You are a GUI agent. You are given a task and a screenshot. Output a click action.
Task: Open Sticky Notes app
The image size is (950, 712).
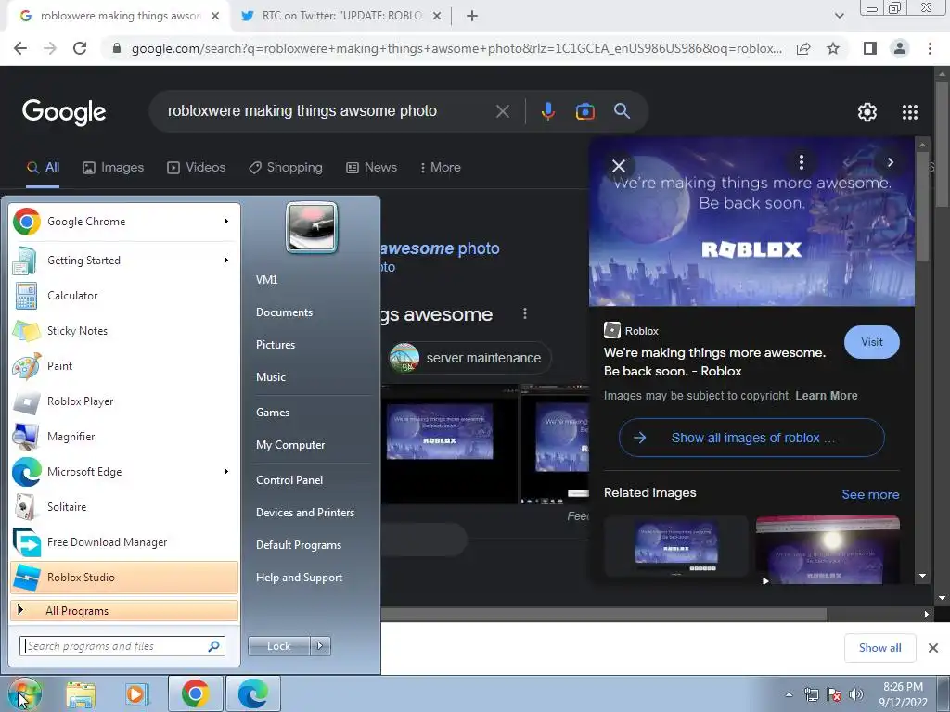[x=124, y=331]
